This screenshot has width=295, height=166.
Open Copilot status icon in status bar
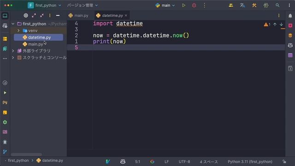pos(123,161)
